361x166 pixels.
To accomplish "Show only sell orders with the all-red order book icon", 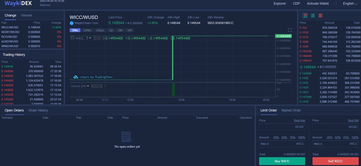I will [x=320, y=16].
